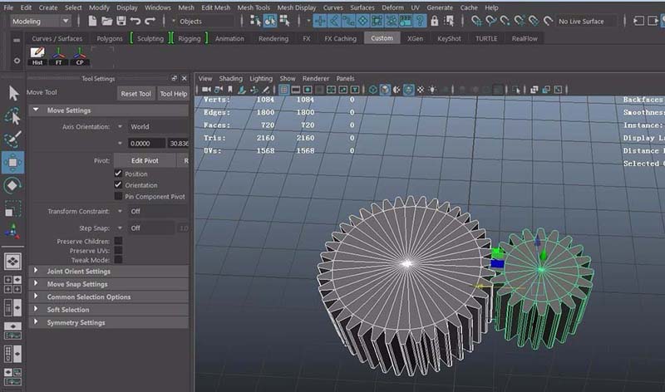This screenshot has width=665, height=392.
Task: Expand the Soft Selection section
Action: click(66, 310)
